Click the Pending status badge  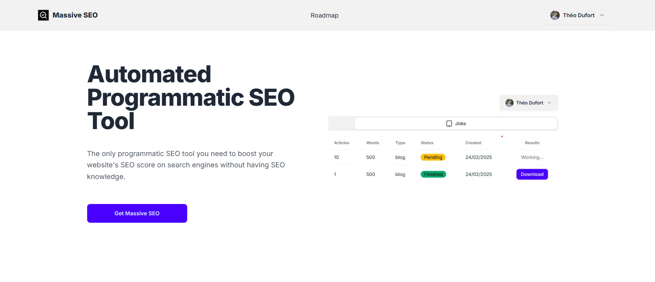coord(433,157)
